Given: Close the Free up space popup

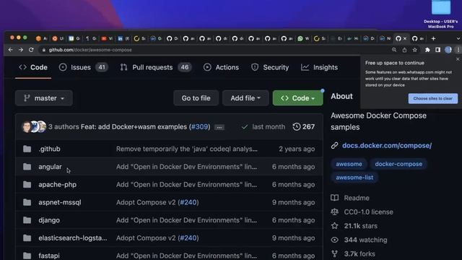Looking at the screenshot, I should 458,59.
